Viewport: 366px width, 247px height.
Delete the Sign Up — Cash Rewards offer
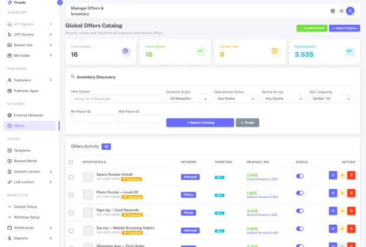351,211
